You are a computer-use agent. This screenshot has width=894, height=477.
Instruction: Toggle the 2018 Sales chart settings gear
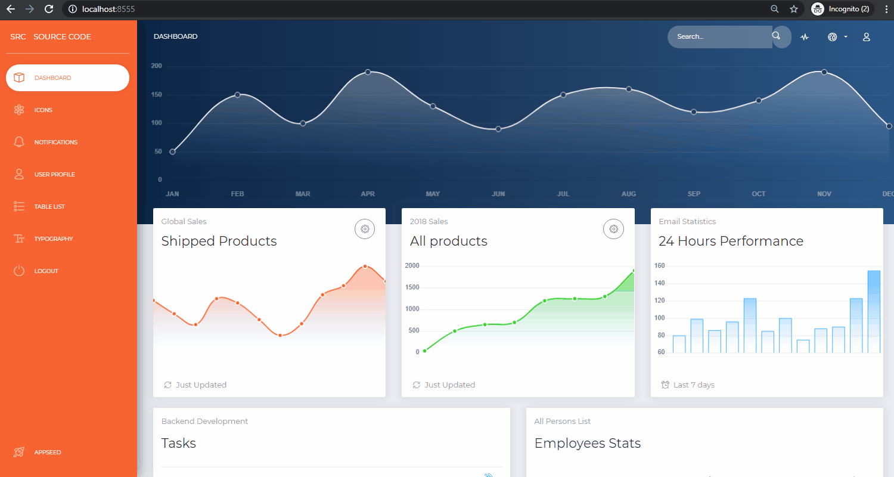[613, 228]
